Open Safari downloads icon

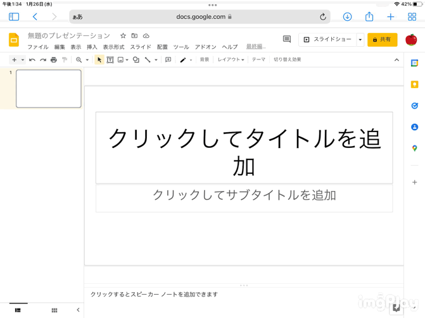[347, 17]
